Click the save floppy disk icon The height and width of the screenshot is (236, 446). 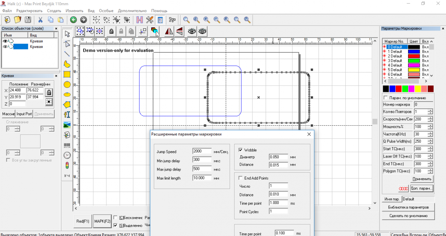28,20
